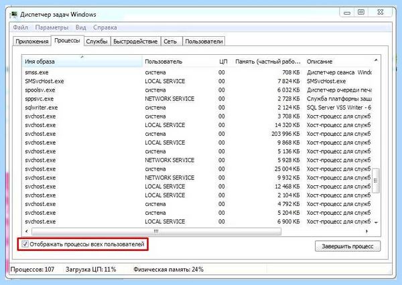Select svchost.exe using 3 708 КБ
This screenshot has height=285, width=402.
pyautogui.click(x=198, y=116)
